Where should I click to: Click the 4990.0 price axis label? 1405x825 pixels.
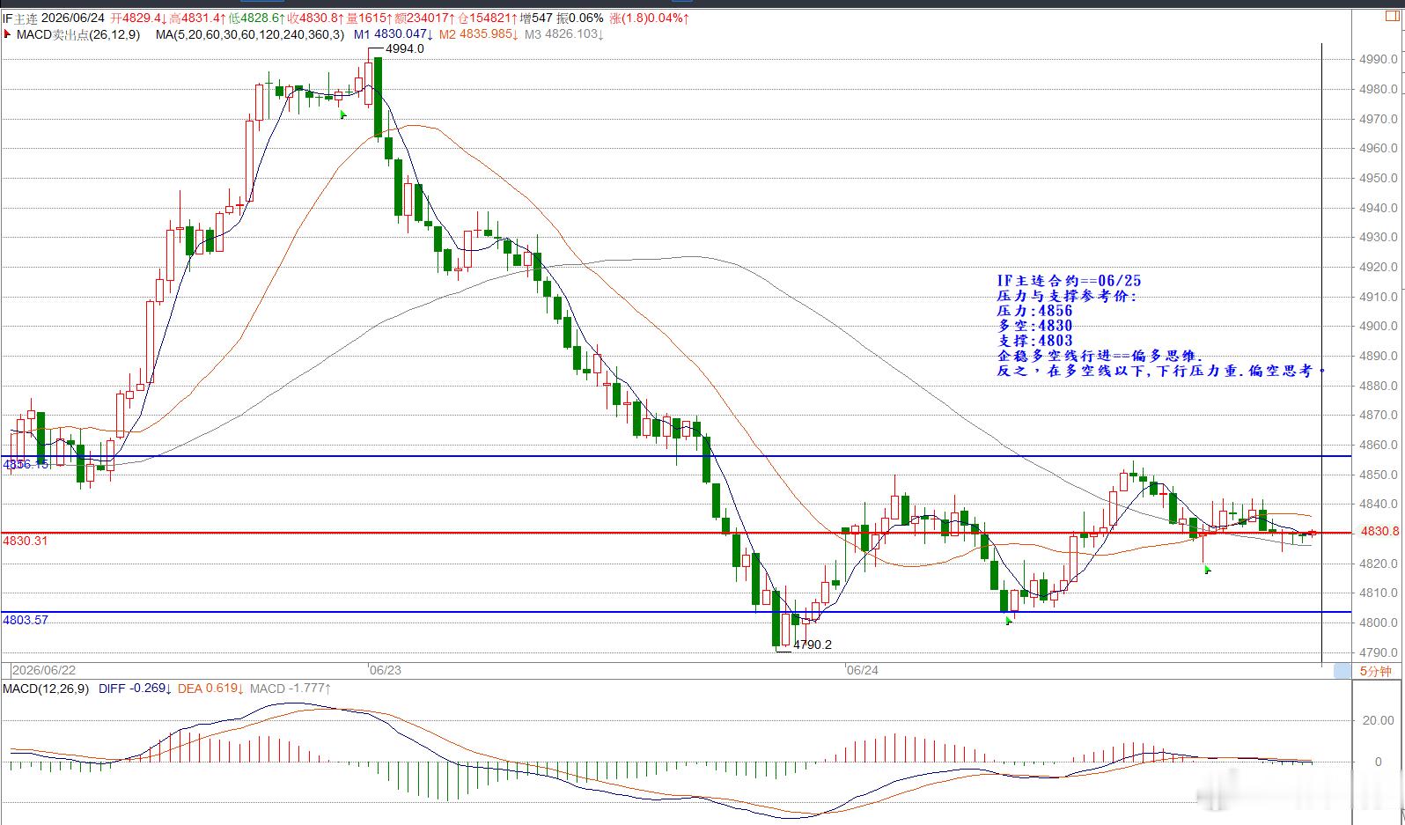(x=1379, y=60)
